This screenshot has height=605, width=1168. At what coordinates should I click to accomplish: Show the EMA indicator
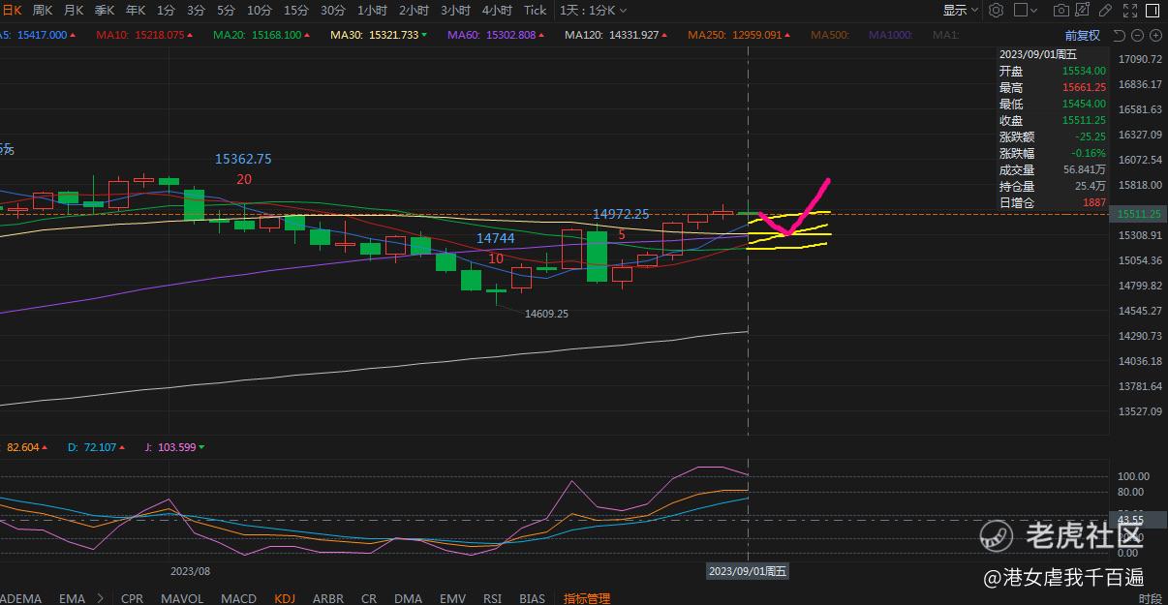click(x=72, y=598)
